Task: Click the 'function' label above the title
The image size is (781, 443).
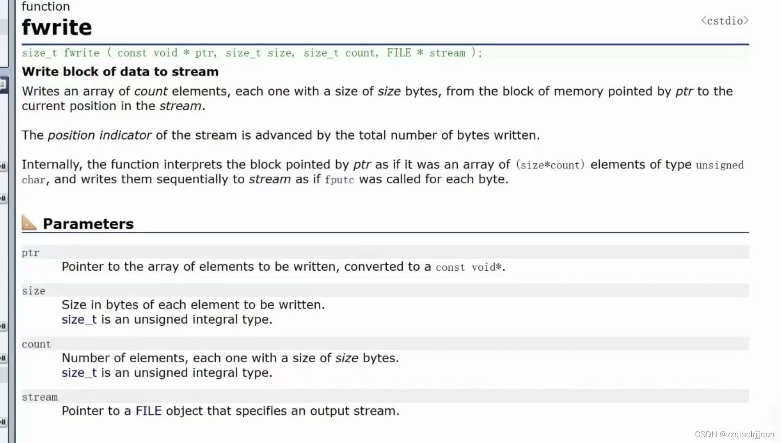Action: (x=46, y=6)
